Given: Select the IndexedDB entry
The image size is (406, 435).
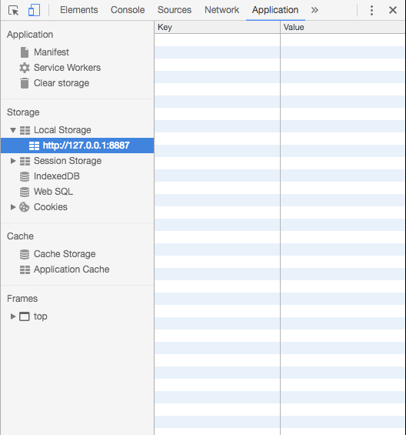Looking at the screenshot, I should 57,176.
